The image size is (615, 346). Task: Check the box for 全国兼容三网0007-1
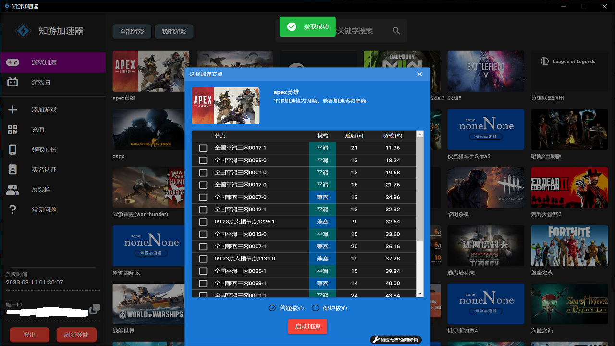[x=203, y=247]
